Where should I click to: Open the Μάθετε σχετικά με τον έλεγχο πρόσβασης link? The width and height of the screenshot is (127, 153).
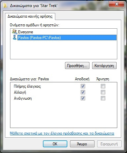[62, 133]
